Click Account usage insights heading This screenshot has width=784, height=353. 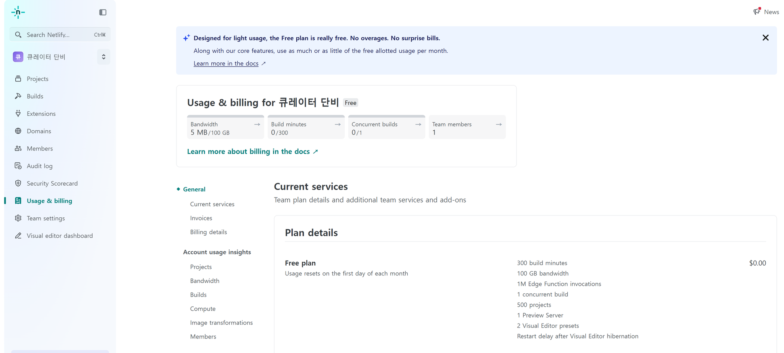217,252
